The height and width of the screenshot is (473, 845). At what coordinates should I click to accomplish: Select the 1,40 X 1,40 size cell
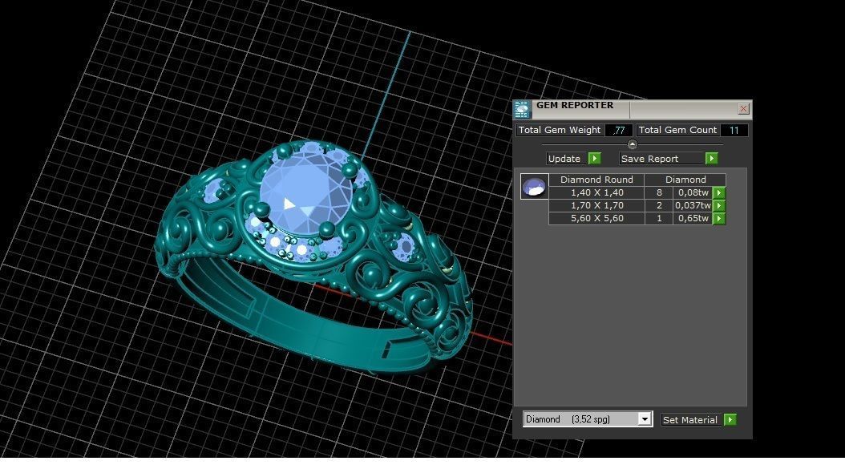tap(596, 192)
